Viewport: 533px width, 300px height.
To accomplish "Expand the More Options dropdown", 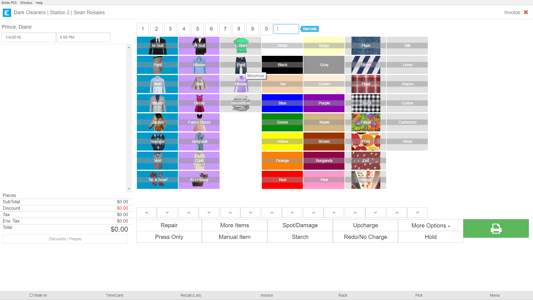I will pos(430,226).
